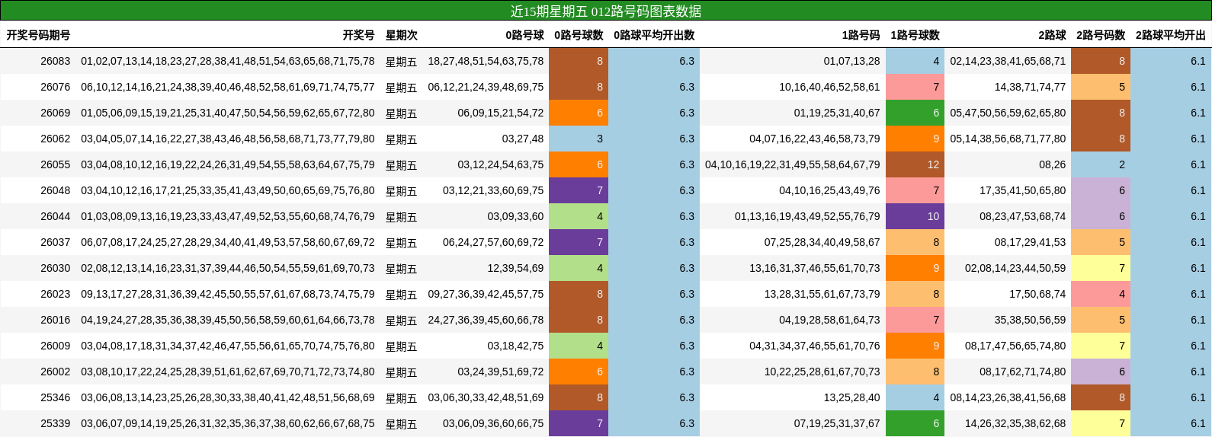1212x437 pixels.
Task: Click draw numbers of period 26062
Action: tap(228, 139)
